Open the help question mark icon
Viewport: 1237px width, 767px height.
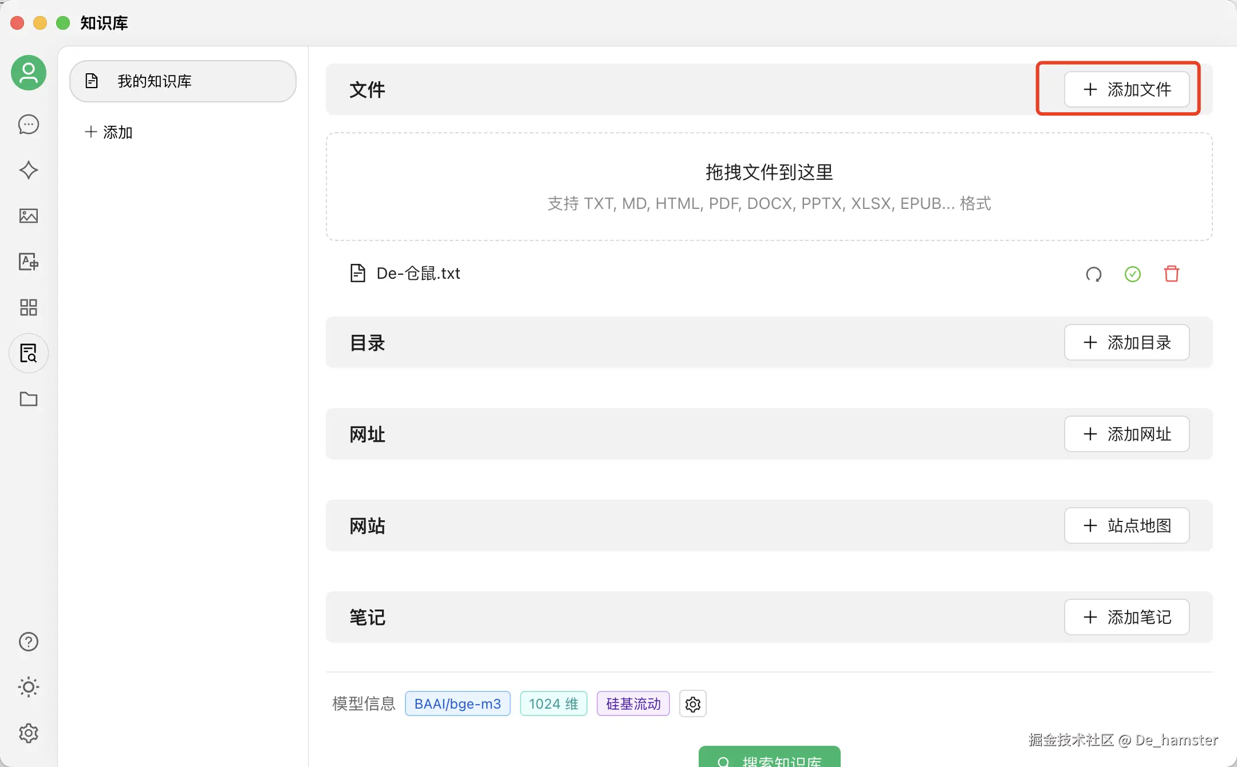point(29,642)
